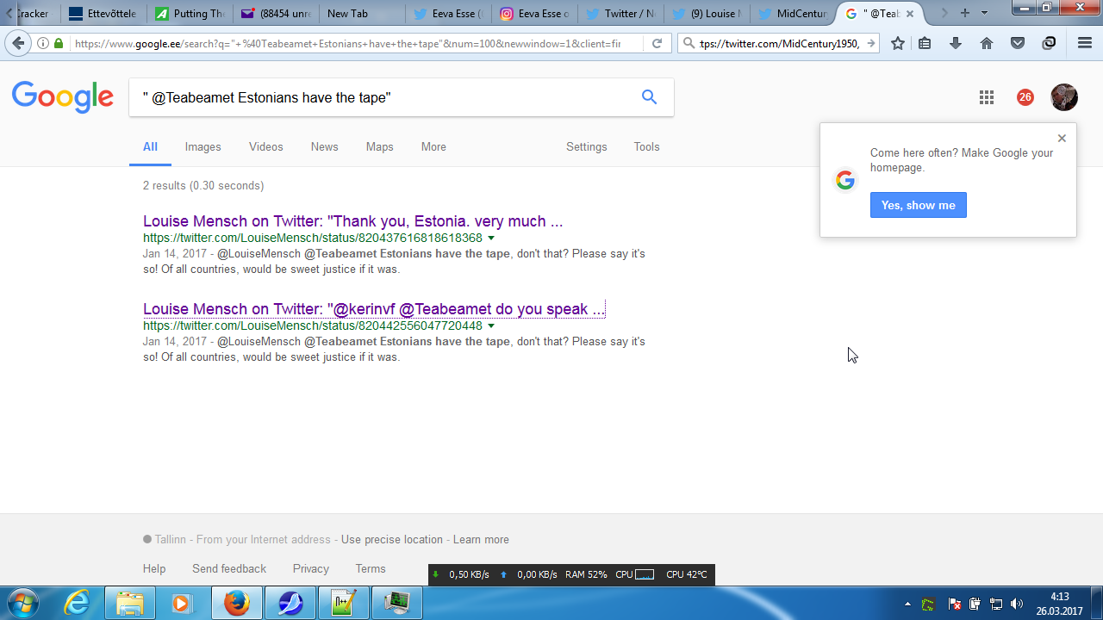Screen dimensions: 1103x620
Task: Click the toolbar extension icon beside Pocket
Action: 1049,43
